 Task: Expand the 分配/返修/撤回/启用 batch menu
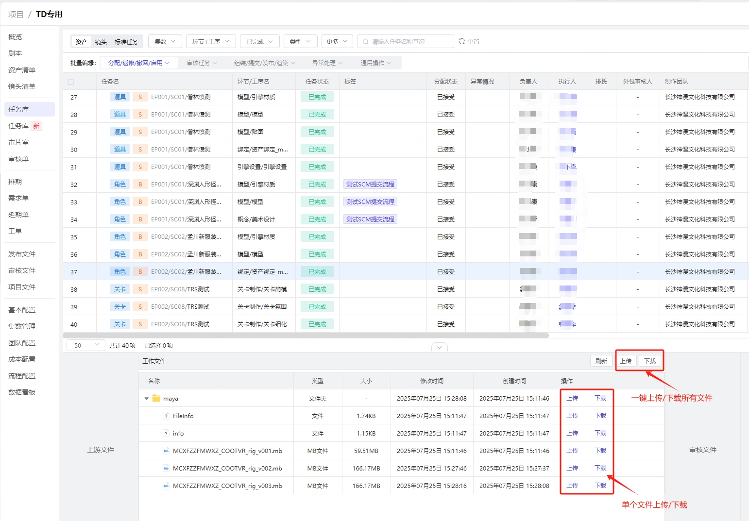pos(138,63)
